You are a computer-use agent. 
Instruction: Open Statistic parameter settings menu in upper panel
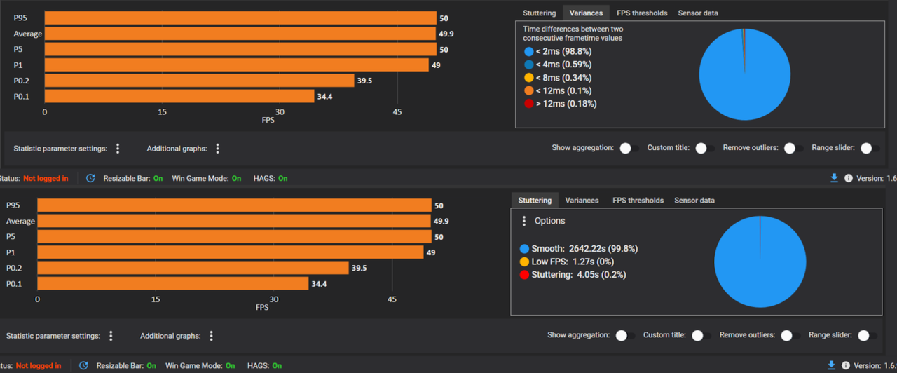click(x=118, y=149)
